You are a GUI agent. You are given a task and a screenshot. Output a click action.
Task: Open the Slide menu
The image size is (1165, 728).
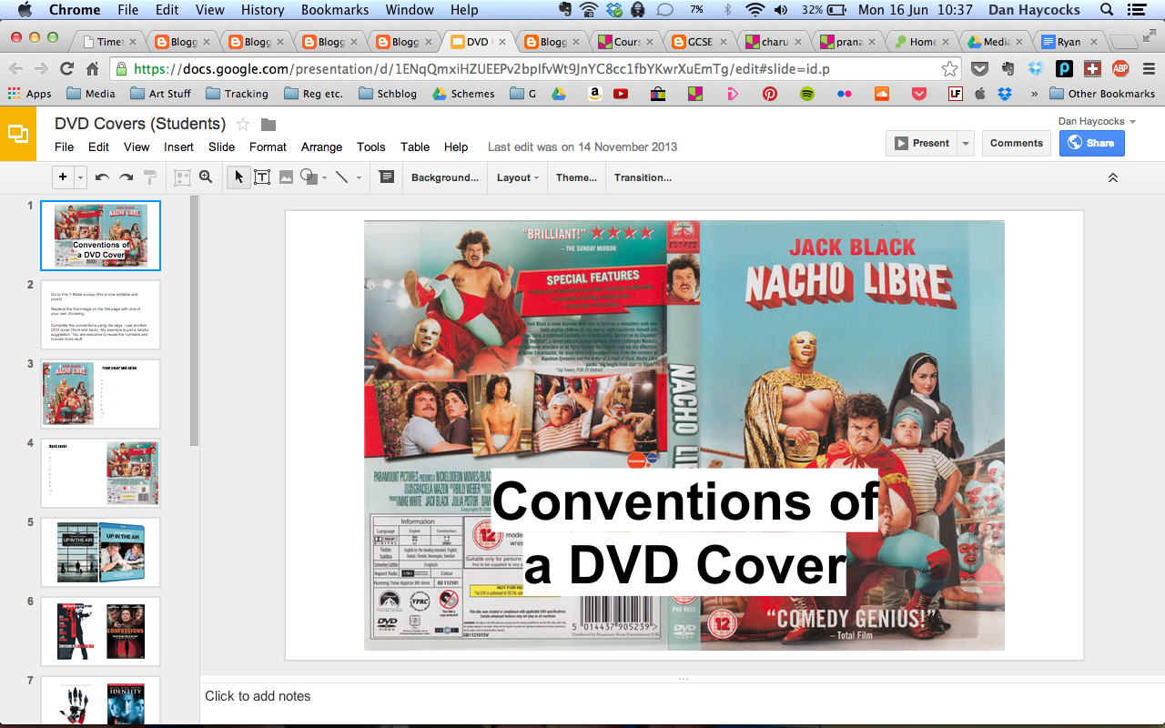point(221,147)
